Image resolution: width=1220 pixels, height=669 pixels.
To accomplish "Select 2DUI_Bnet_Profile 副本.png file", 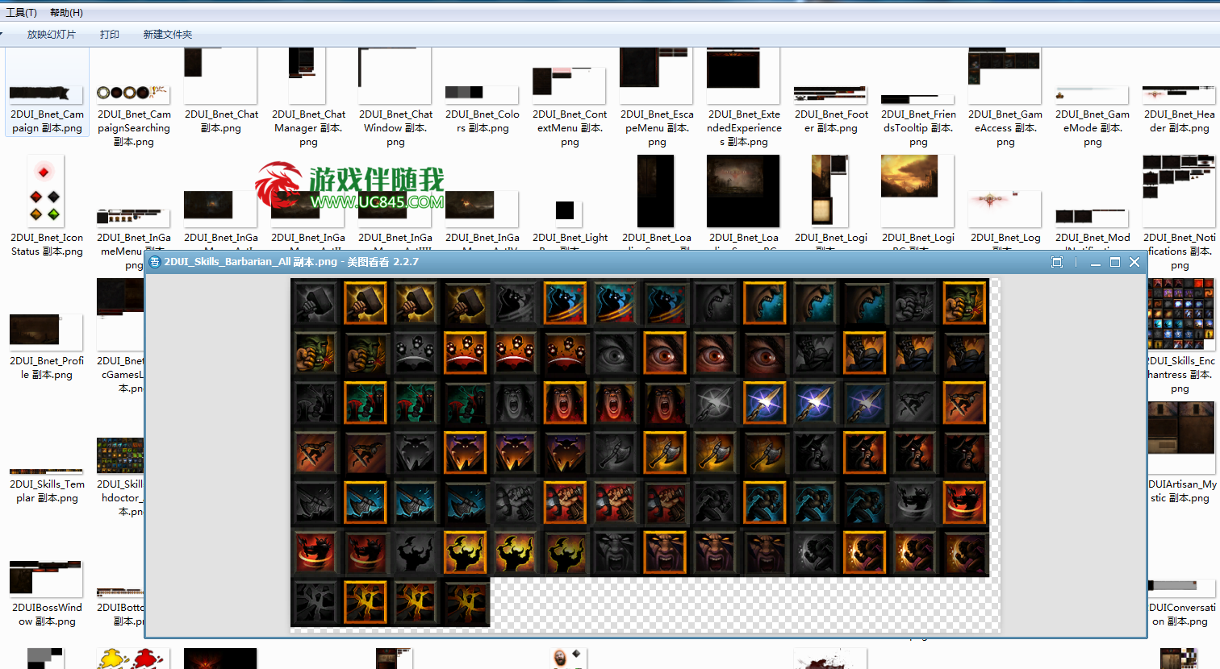I will pyautogui.click(x=47, y=347).
